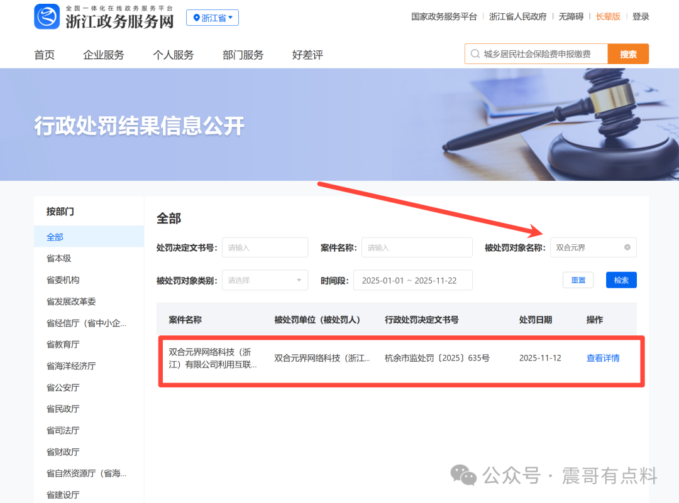Click the 重置 reset button
This screenshot has width=679, height=503.
578,280
